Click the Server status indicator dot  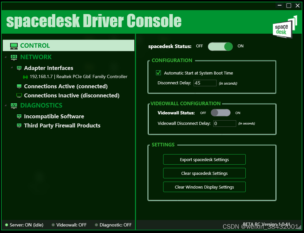(x=7, y=225)
